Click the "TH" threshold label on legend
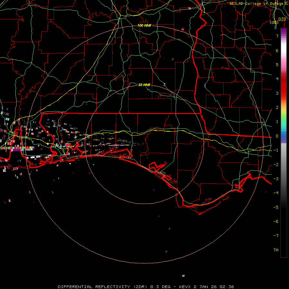 point(276,250)
